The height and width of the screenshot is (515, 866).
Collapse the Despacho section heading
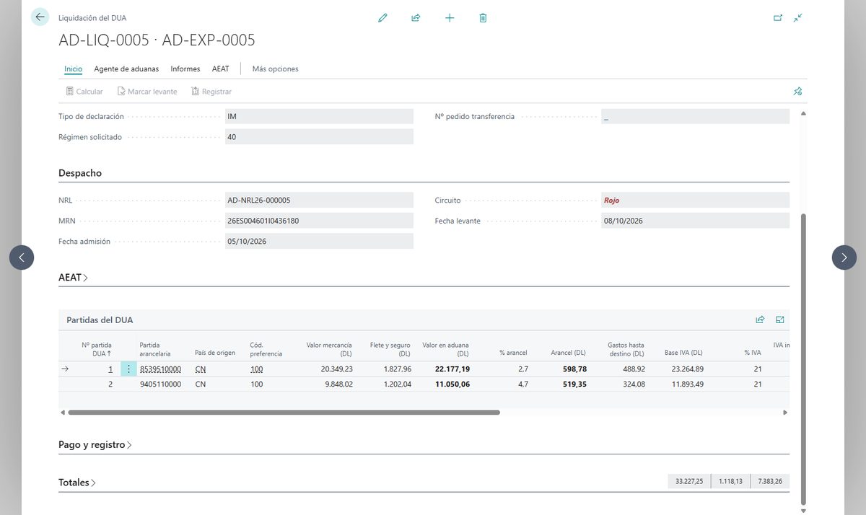80,173
